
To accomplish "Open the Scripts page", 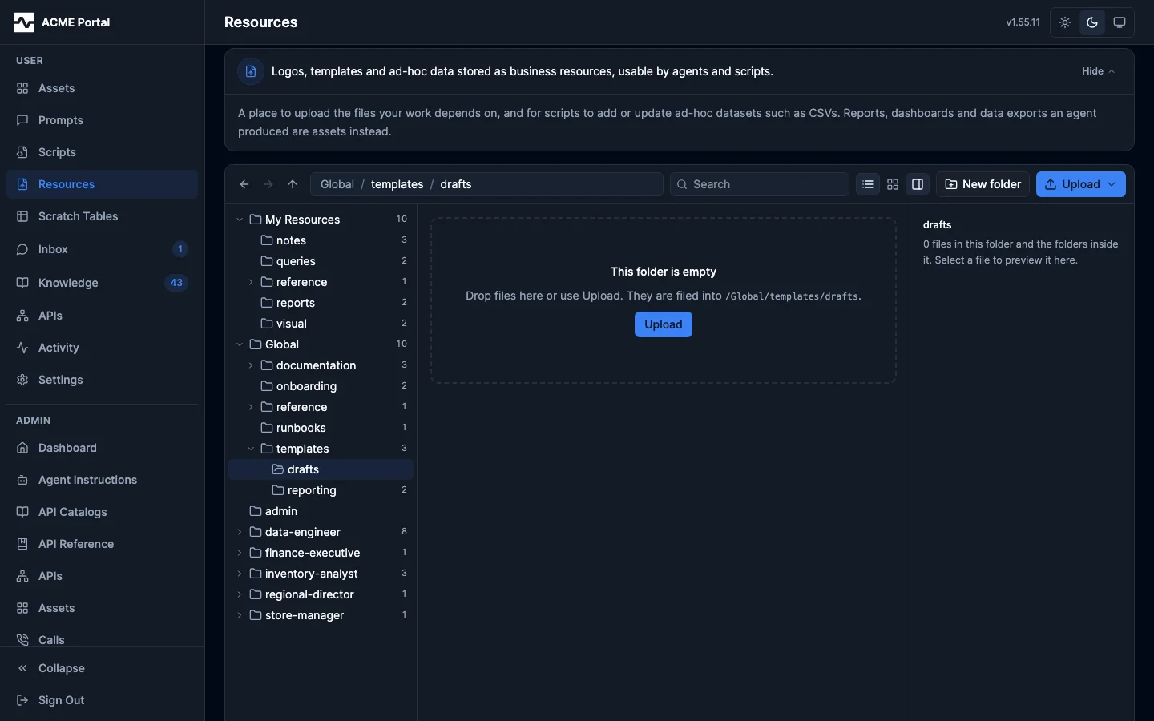I will (x=102, y=152).
